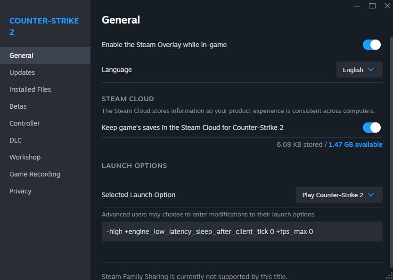
Task: View the Privacy section
Action: click(x=20, y=191)
